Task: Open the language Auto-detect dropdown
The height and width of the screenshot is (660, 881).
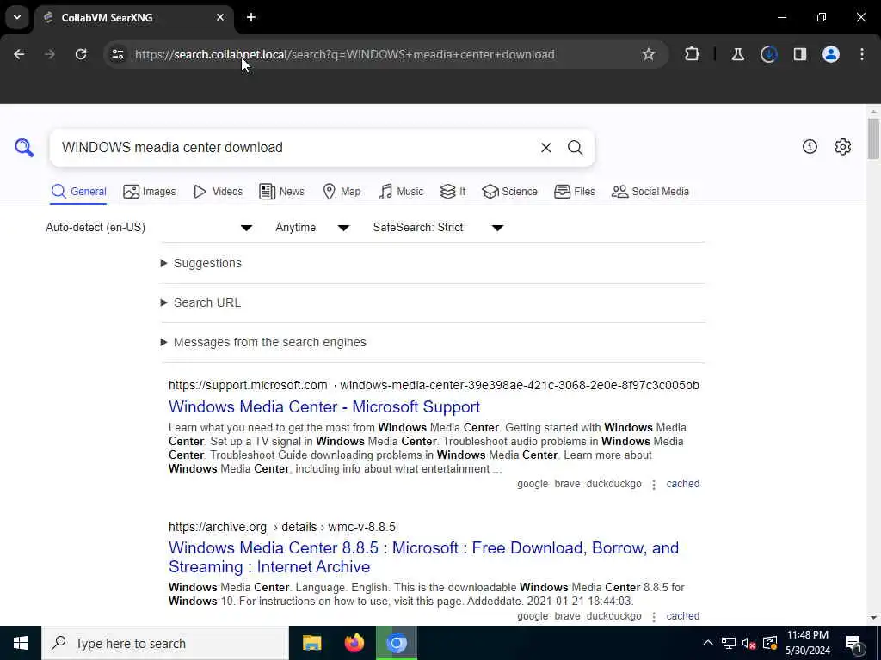Action: pos(149,227)
